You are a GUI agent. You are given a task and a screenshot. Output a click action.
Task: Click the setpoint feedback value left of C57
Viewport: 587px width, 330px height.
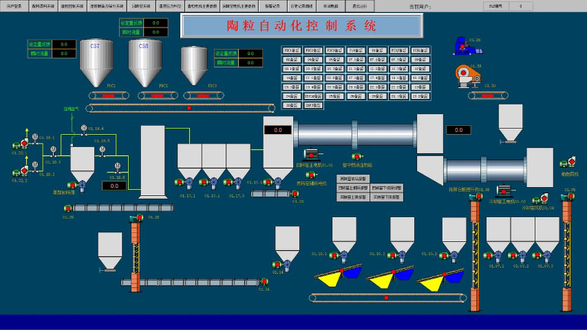coord(64,44)
